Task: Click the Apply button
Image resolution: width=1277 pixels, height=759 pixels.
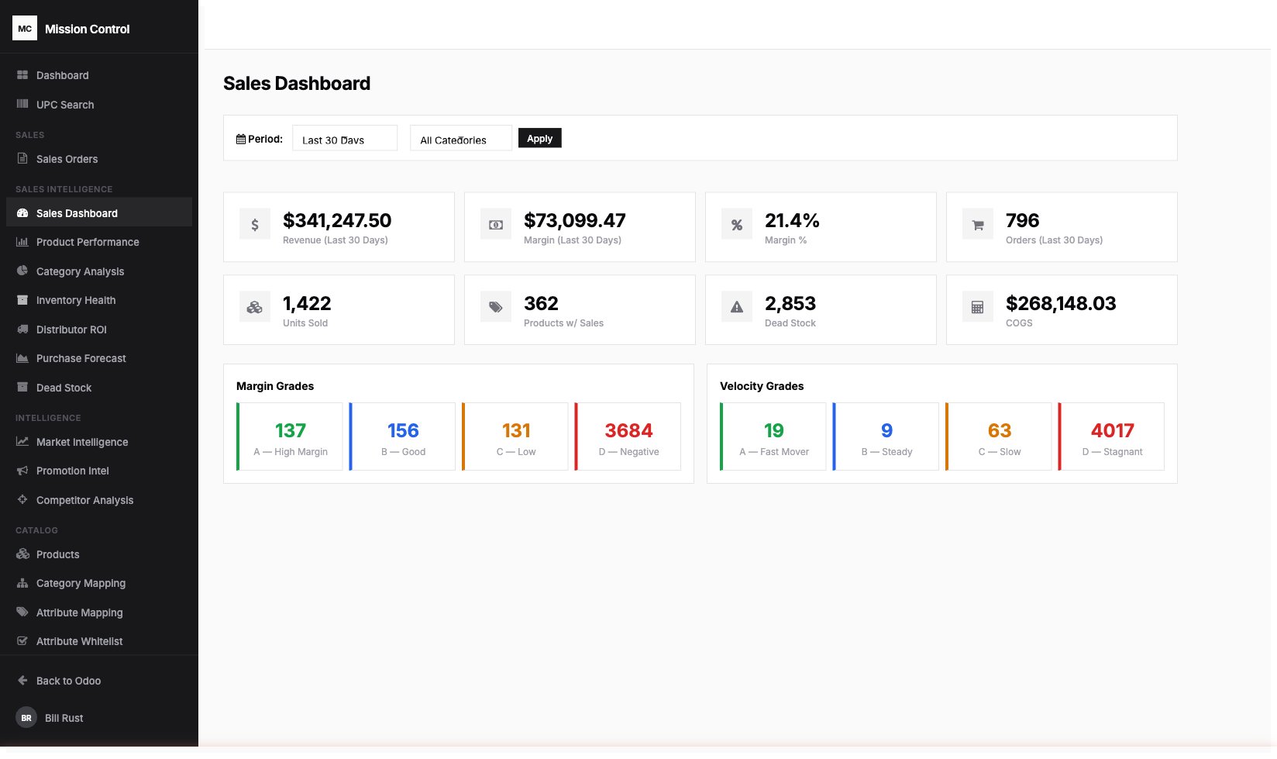Action: 539,138
